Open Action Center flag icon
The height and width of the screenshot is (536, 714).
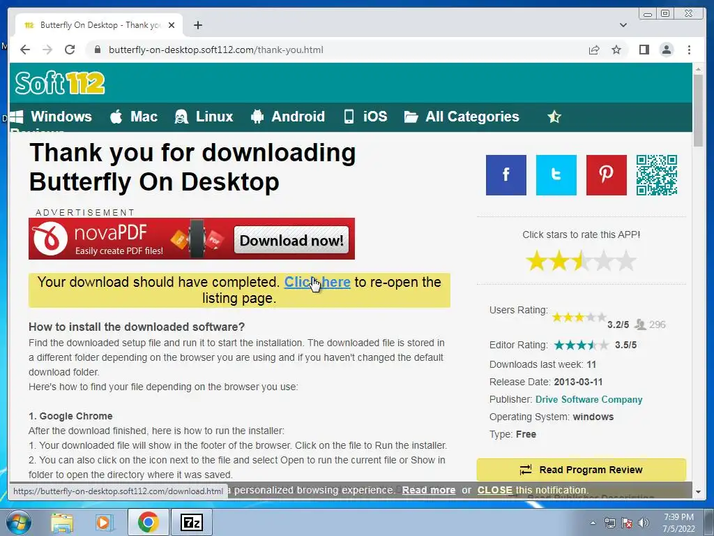627,523
